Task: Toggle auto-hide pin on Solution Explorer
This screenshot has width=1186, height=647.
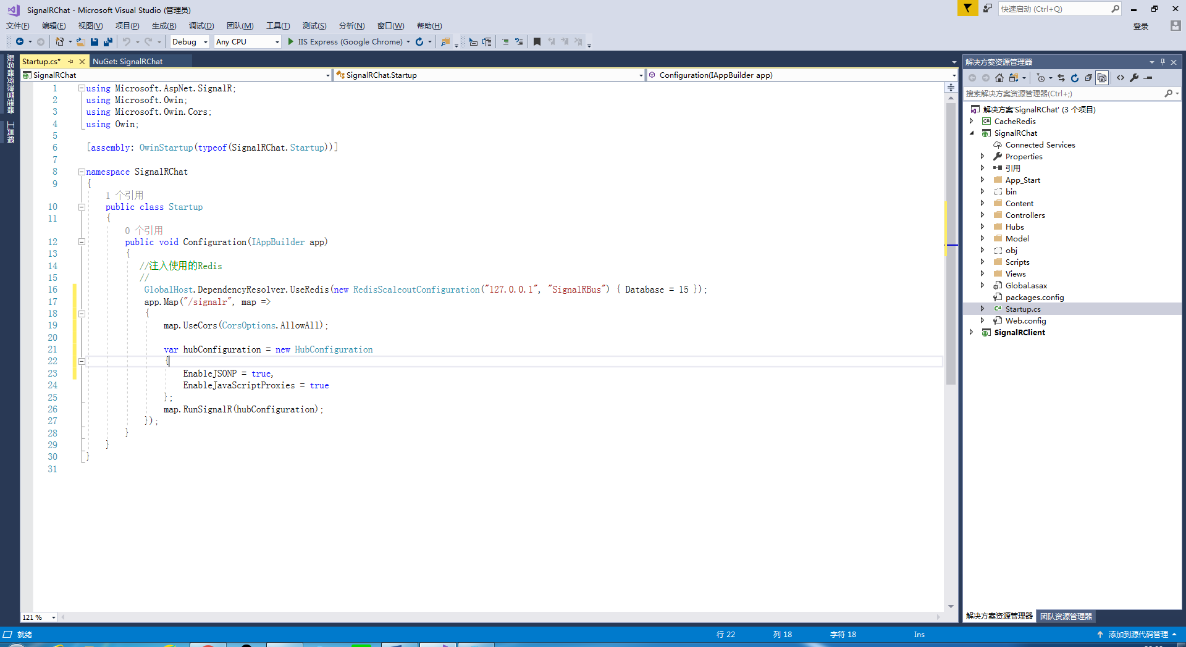Action: (1163, 62)
